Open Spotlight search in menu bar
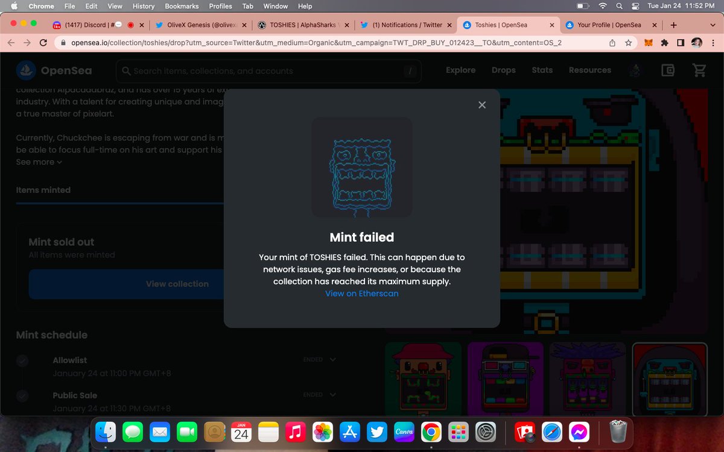The height and width of the screenshot is (452, 724). point(618,6)
